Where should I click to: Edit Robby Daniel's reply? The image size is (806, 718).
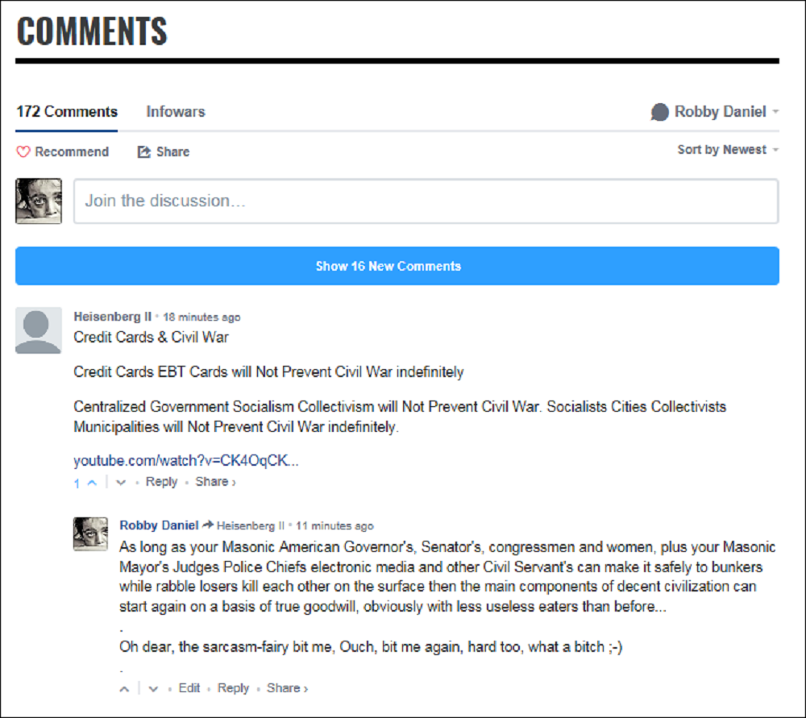189,688
